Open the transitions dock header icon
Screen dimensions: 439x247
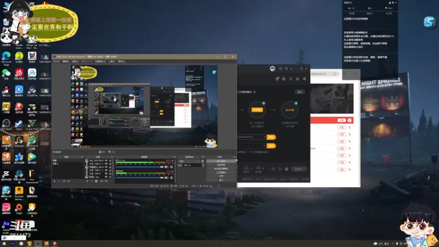point(203,157)
